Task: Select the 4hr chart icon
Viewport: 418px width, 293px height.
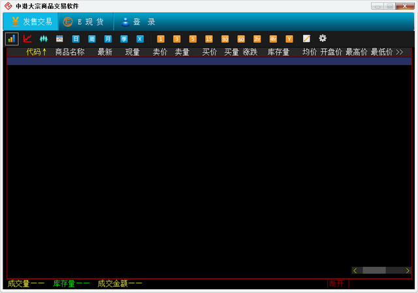Action: (273, 39)
